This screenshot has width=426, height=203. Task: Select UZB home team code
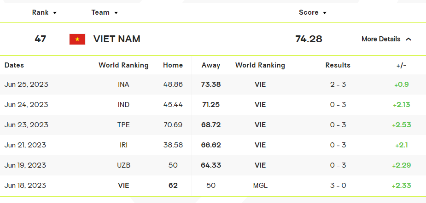click(x=123, y=165)
